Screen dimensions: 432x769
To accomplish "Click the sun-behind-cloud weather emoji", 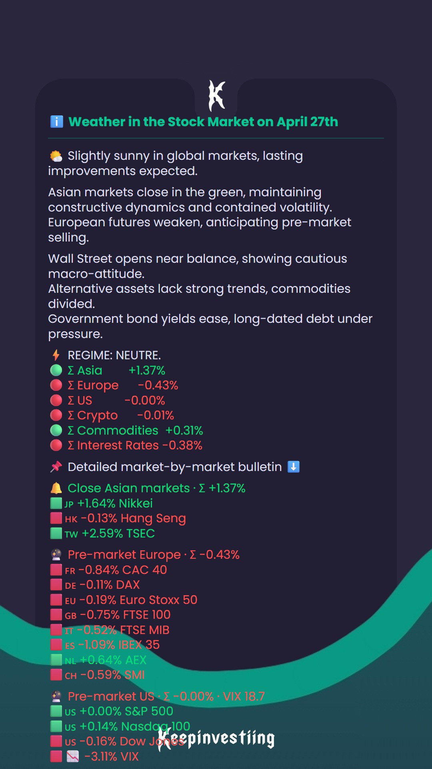I will [56, 156].
